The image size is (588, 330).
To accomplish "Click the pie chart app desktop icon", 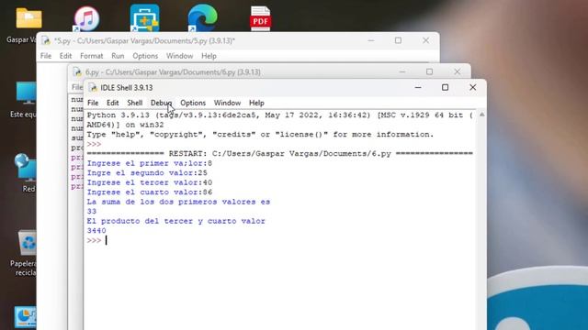I will [x=26, y=317].
